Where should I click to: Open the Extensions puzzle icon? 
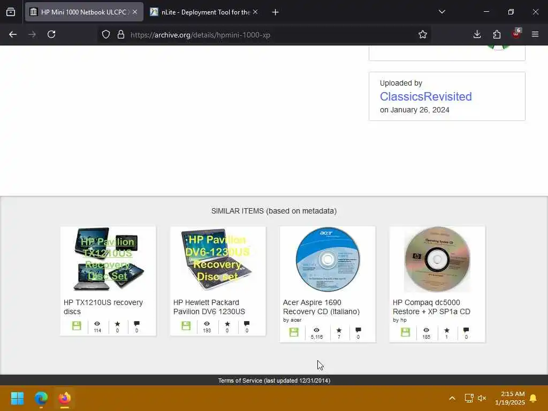point(497,34)
